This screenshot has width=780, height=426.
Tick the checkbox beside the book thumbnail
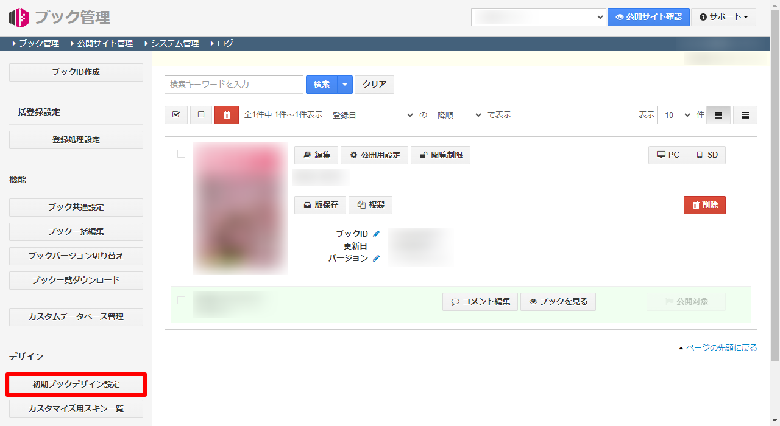pyautogui.click(x=181, y=154)
